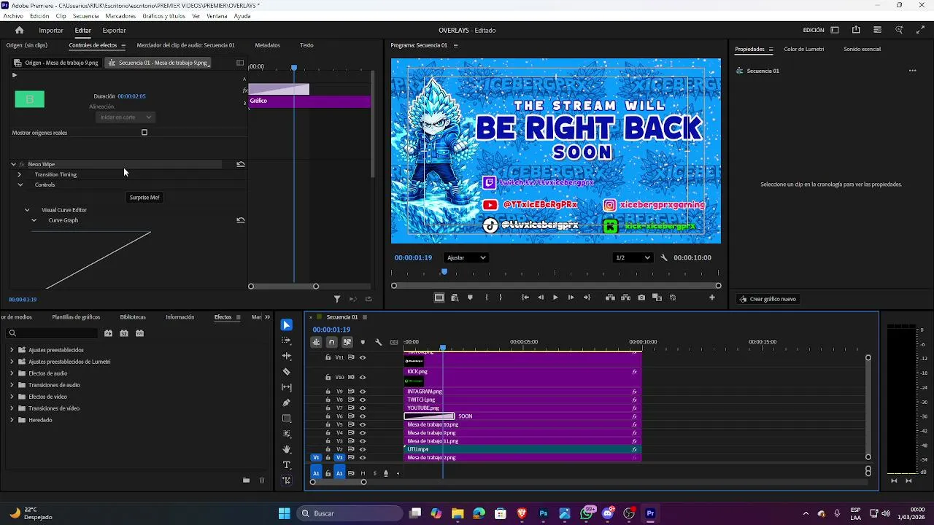Collapse Visual Curve Editor group
The image size is (934, 525).
click(x=27, y=210)
